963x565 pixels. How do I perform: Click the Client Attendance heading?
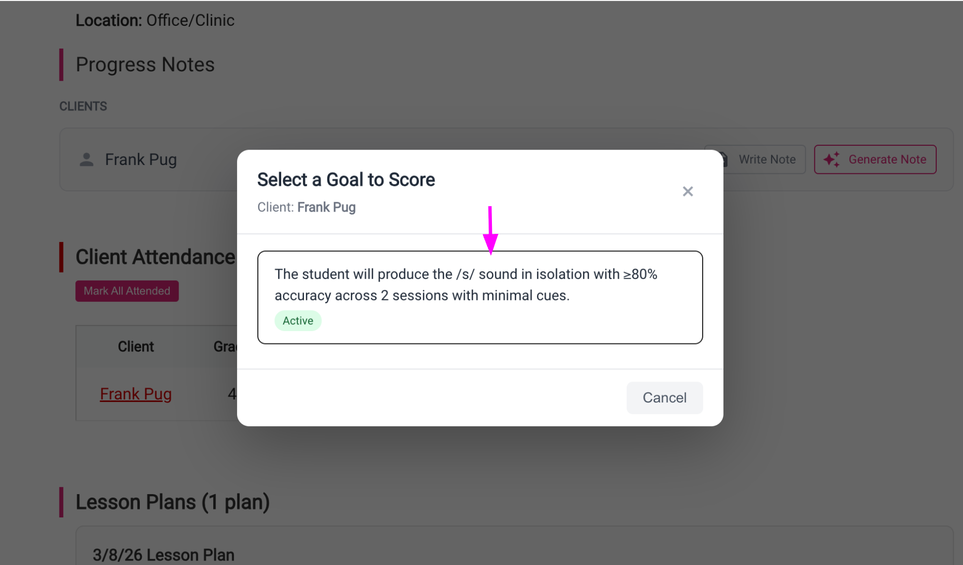[x=155, y=257]
